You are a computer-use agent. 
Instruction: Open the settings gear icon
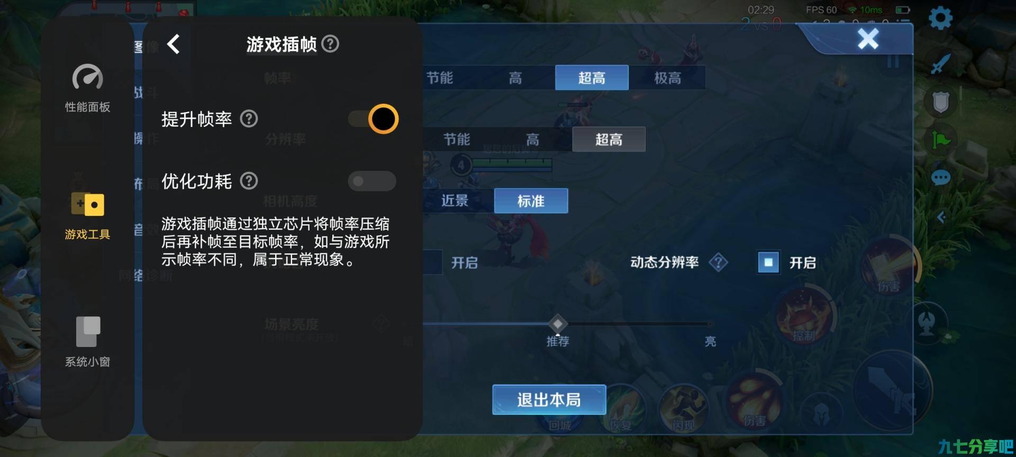click(940, 18)
